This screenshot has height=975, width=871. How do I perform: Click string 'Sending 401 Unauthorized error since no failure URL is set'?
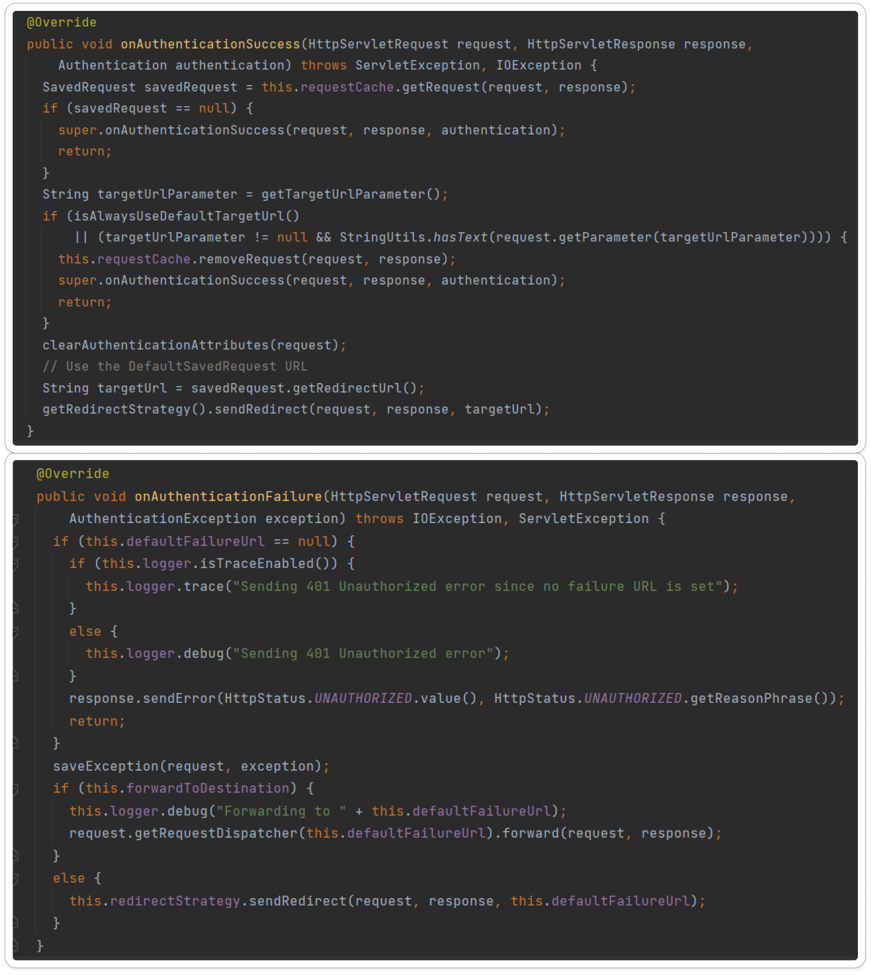point(477,587)
